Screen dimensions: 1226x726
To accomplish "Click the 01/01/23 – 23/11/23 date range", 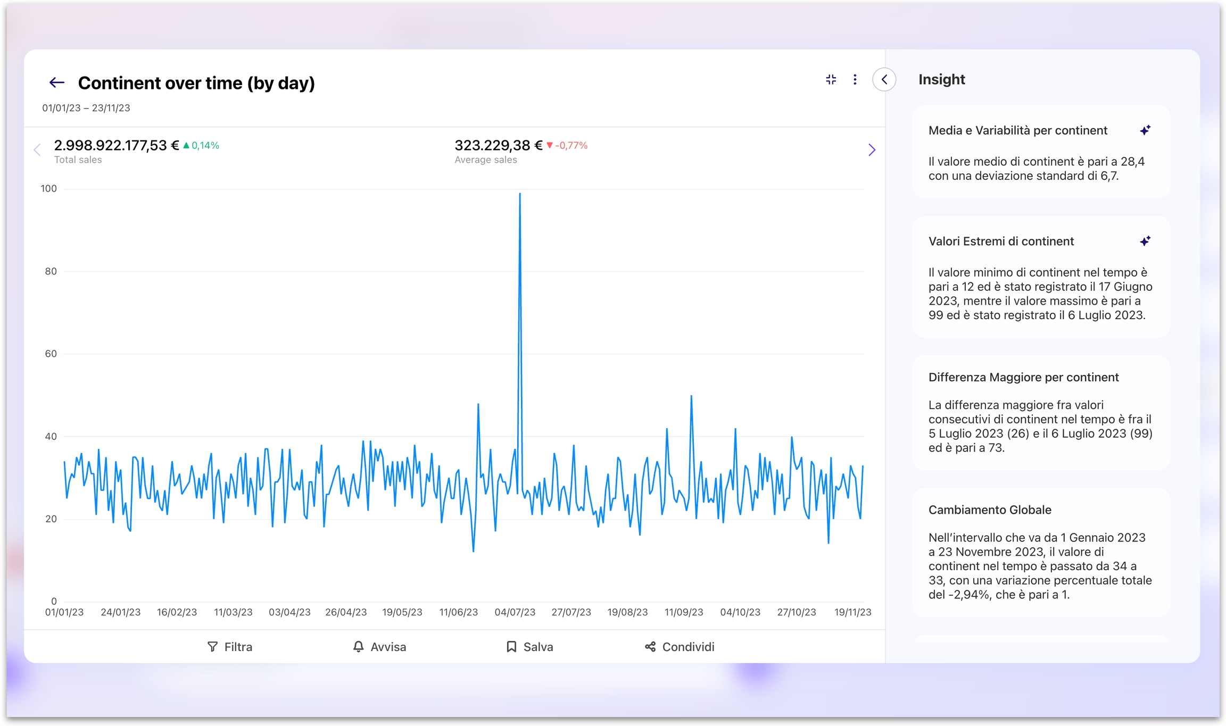I will tap(86, 108).
